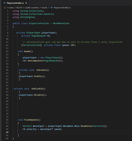Click line number 20 in the gutter

(7, 70)
